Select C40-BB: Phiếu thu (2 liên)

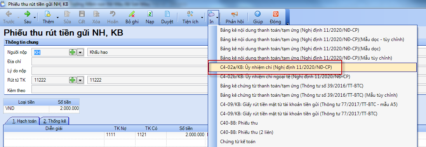(313, 132)
